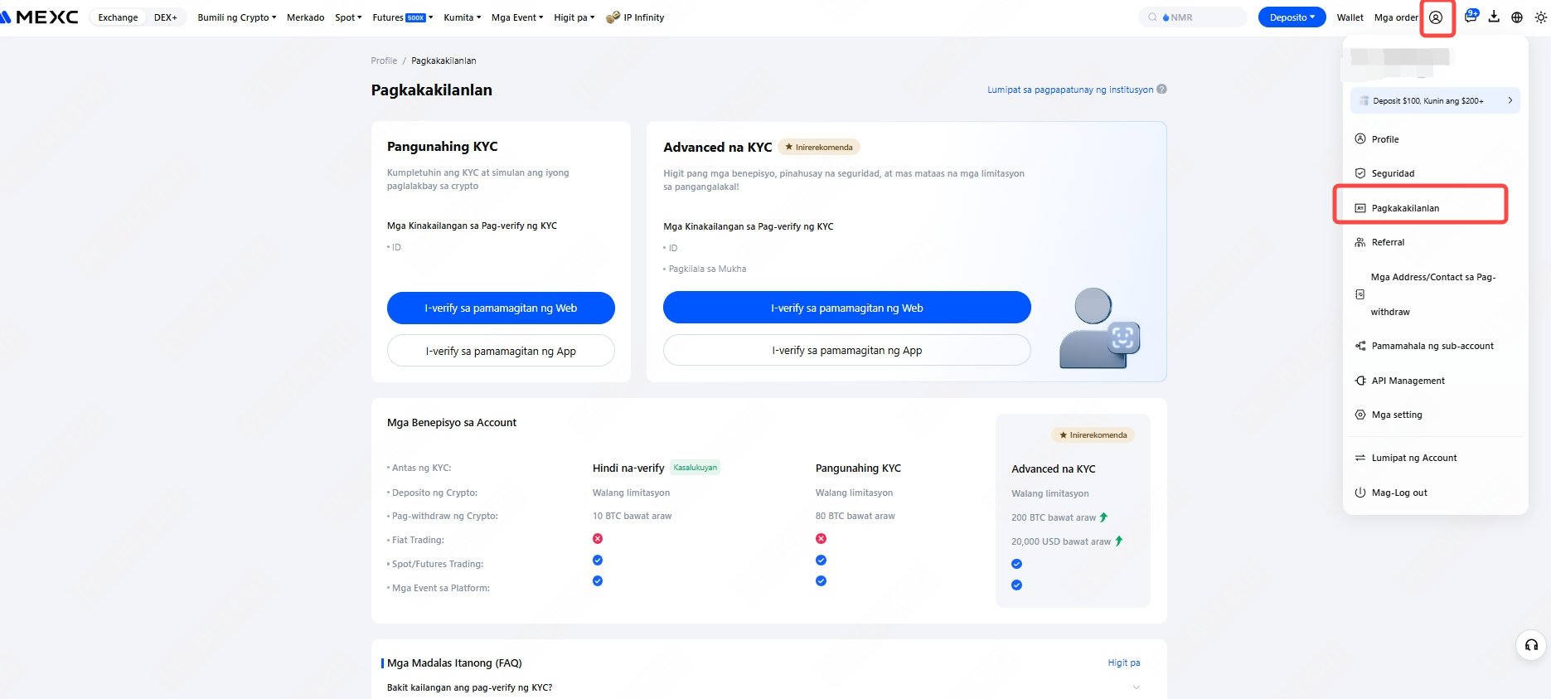Open the Deposito dropdown button

pos(1292,17)
